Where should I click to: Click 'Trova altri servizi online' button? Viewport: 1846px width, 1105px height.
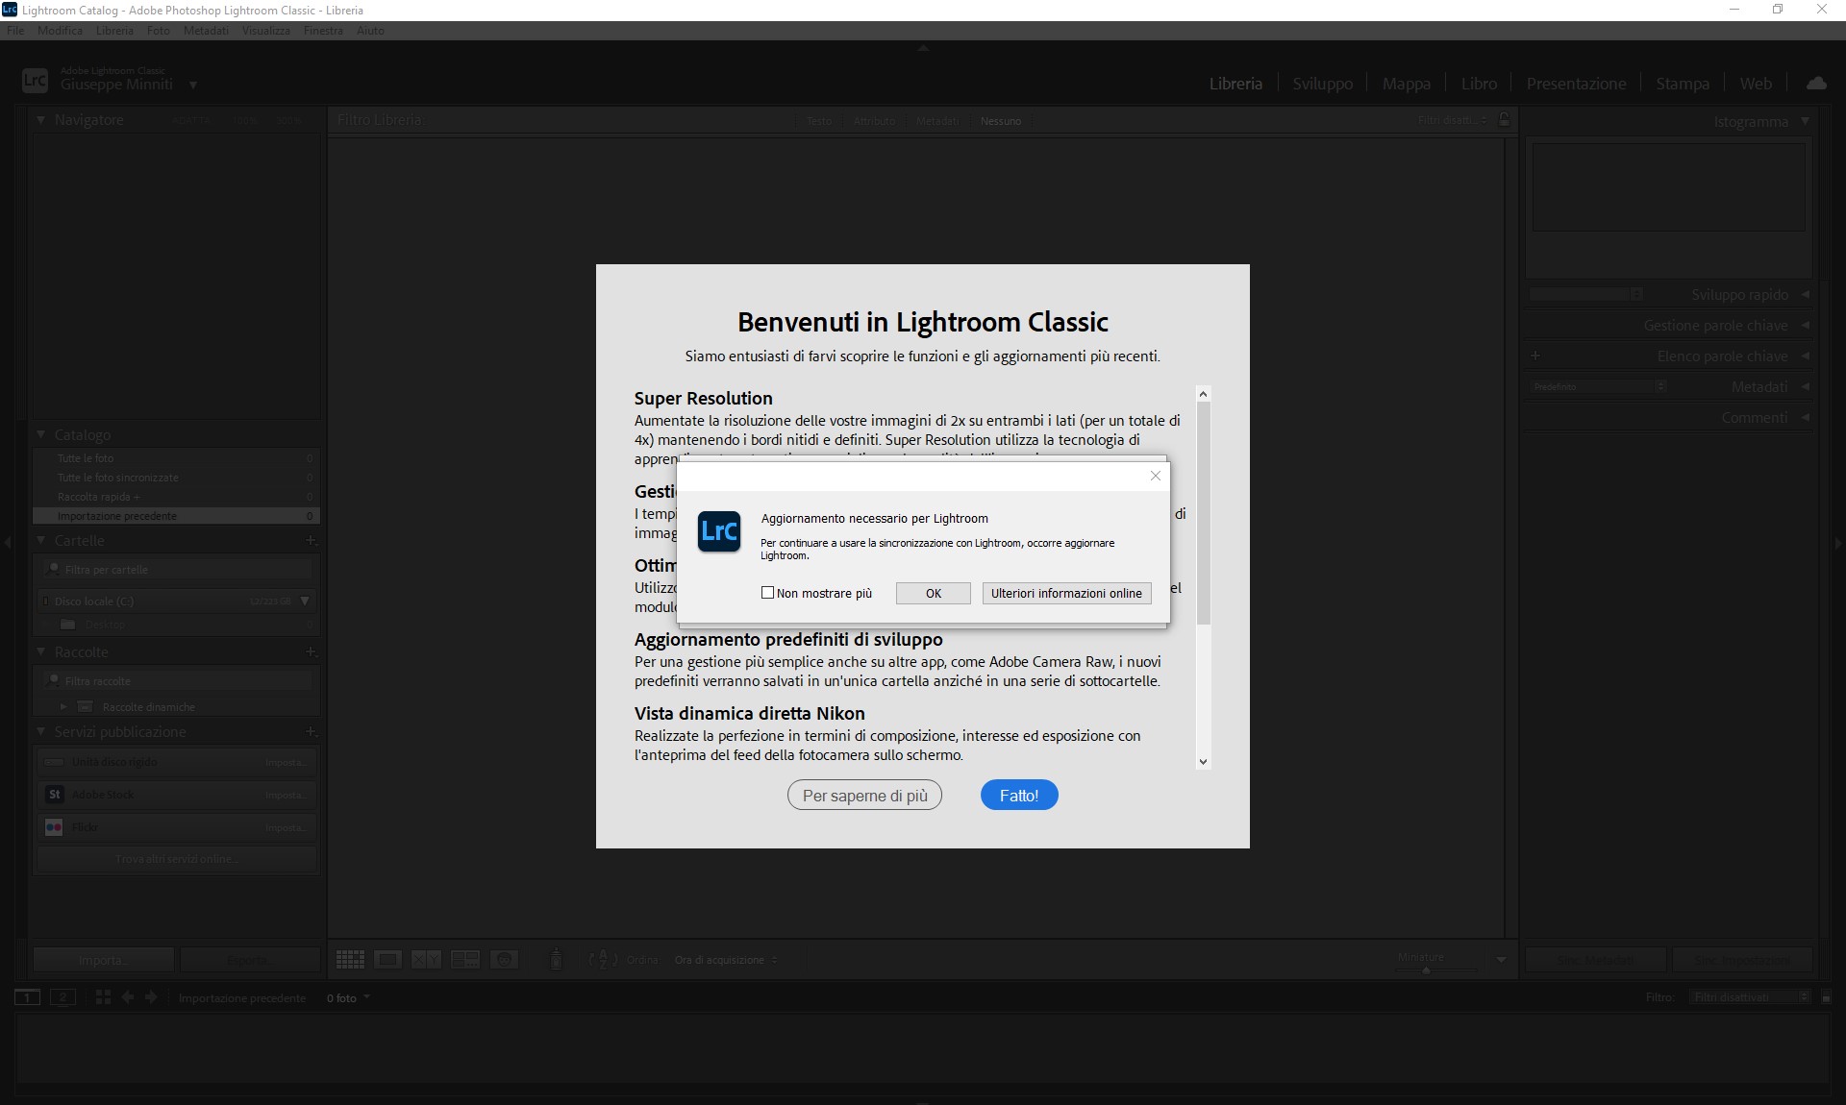coord(176,859)
